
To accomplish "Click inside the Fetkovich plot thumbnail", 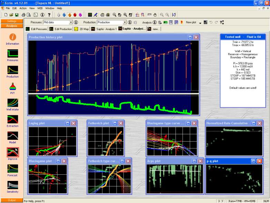I will (x=105, y=141).
